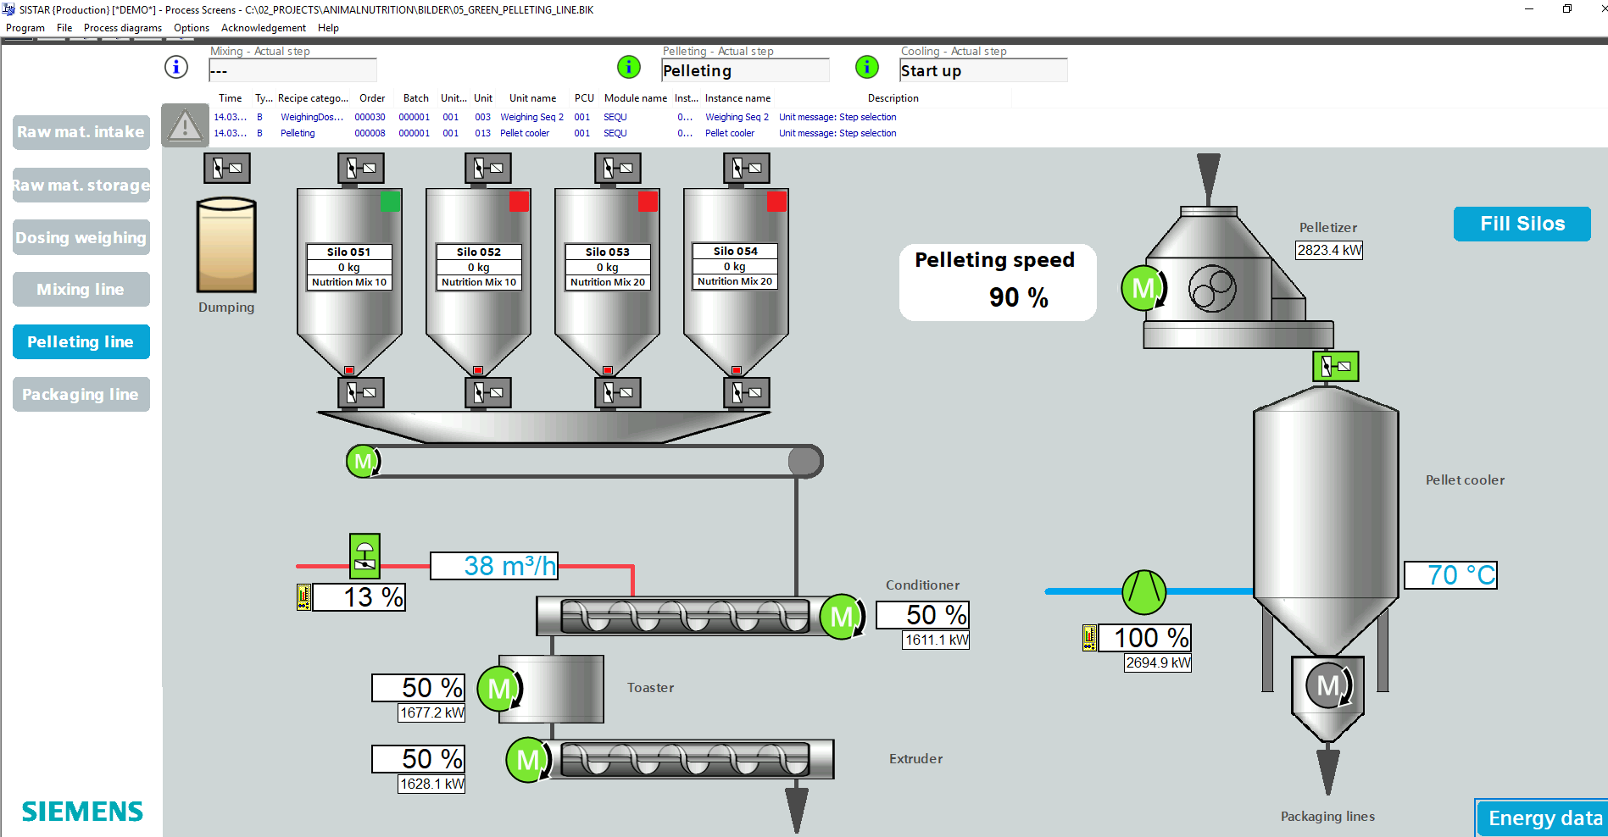The image size is (1608, 837).
Task: Click the Pelletizer motor icon
Action: [1143, 288]
